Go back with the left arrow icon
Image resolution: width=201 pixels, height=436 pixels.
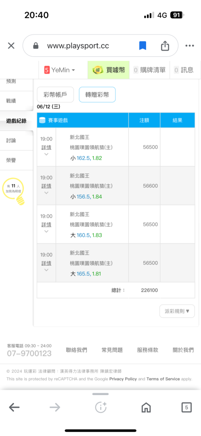pos(14,408)
